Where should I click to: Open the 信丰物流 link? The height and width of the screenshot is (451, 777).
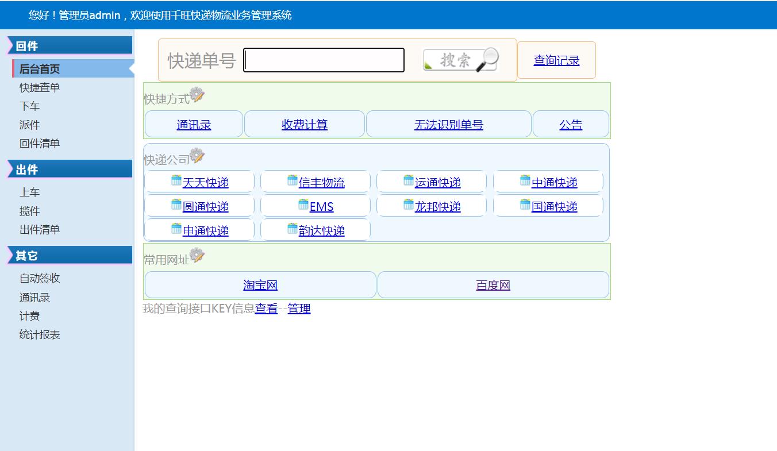[x=322, y=183]
